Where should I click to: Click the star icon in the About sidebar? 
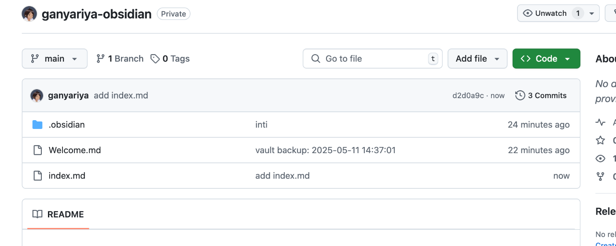click(600, 140)
